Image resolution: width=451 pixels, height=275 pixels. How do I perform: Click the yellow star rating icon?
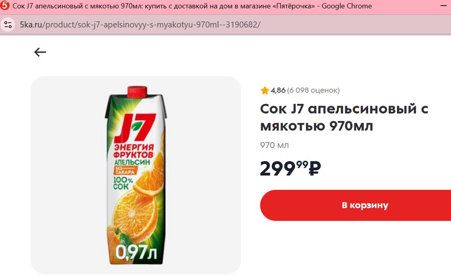coord(265,91)
